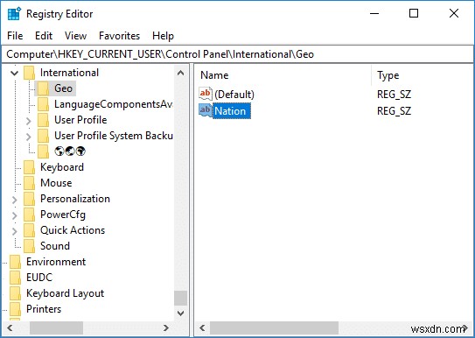Click the Mouse folder icon
This screenshot has width=475, height=338.
click(x=29, y=183)
